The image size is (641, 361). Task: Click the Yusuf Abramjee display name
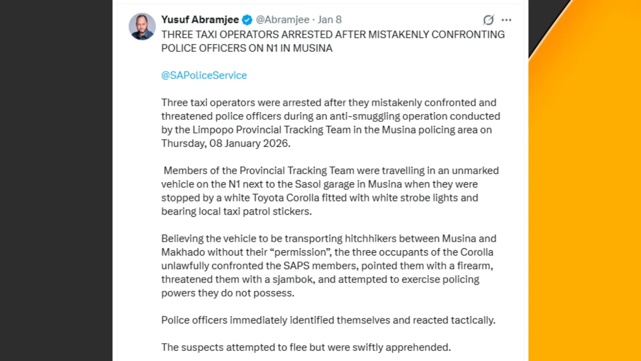[x=200, y=20]
